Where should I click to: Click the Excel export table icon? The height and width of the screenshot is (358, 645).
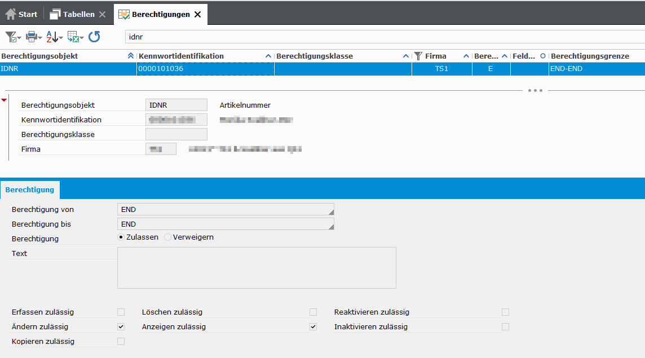click(74, 37)
